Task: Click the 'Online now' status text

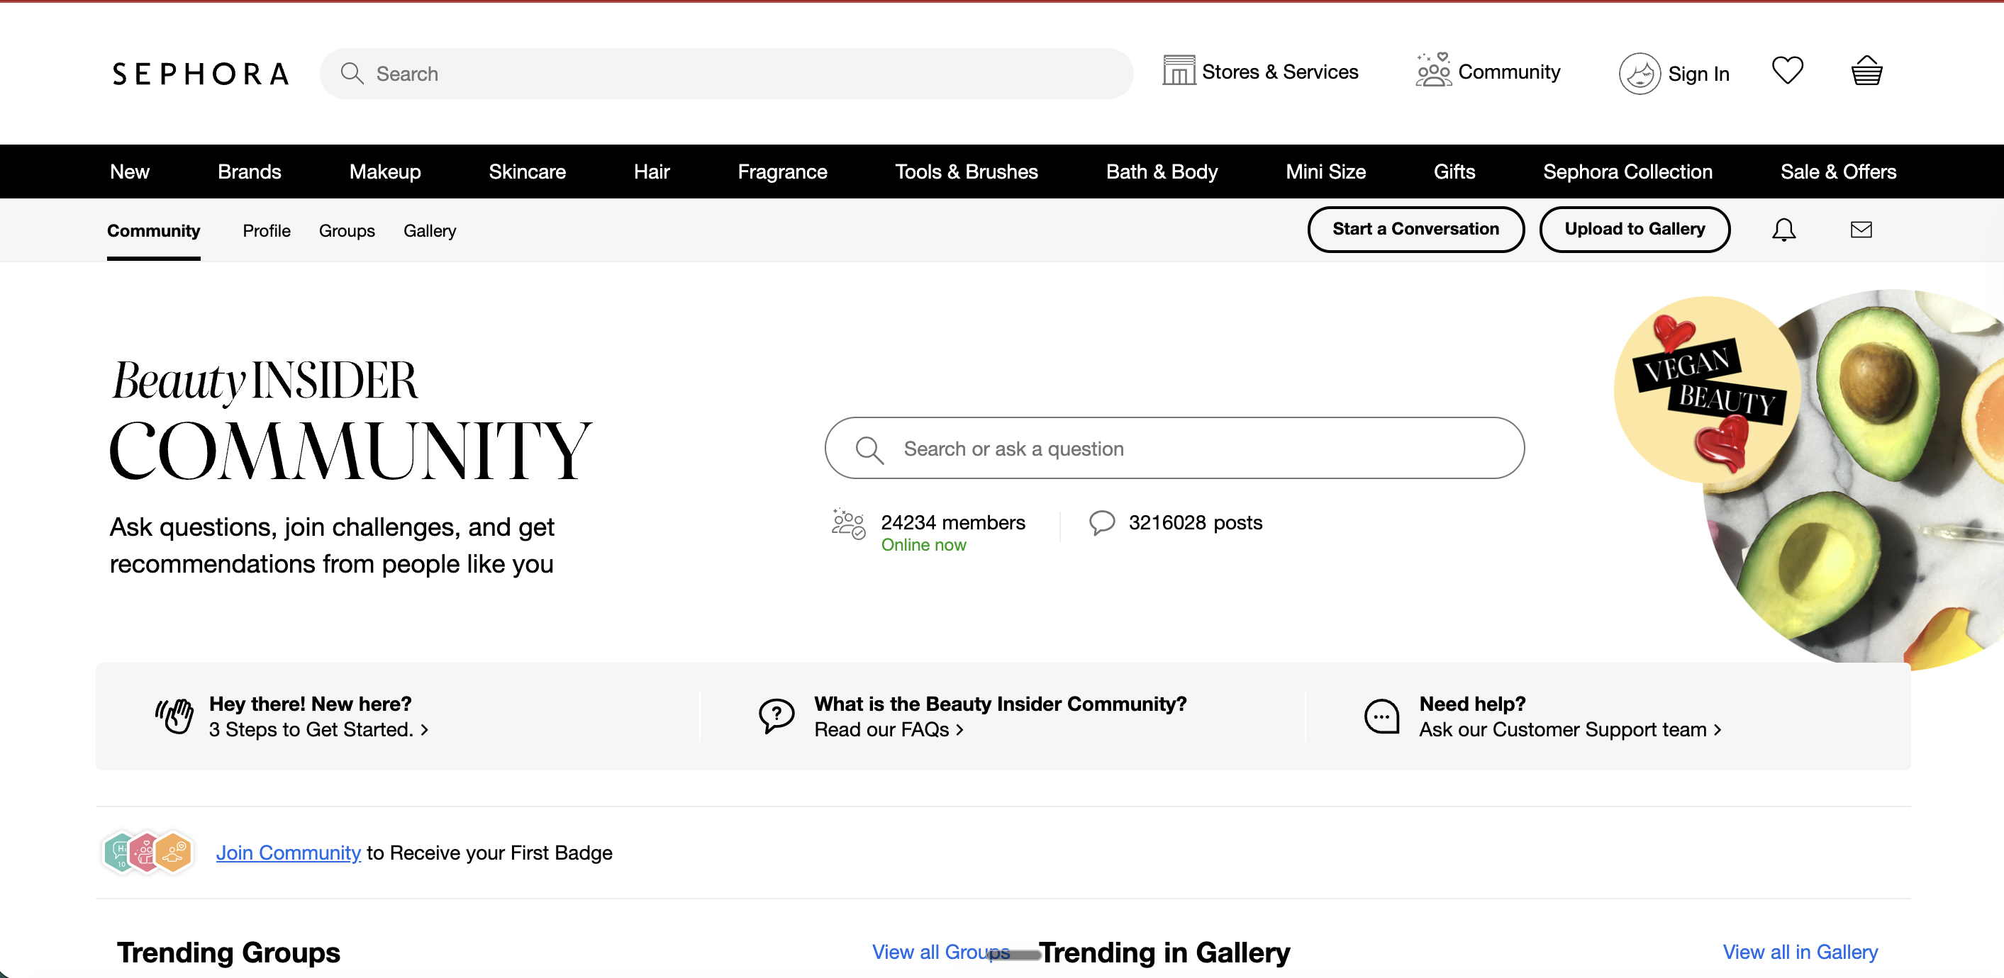Action: point(923,545)
